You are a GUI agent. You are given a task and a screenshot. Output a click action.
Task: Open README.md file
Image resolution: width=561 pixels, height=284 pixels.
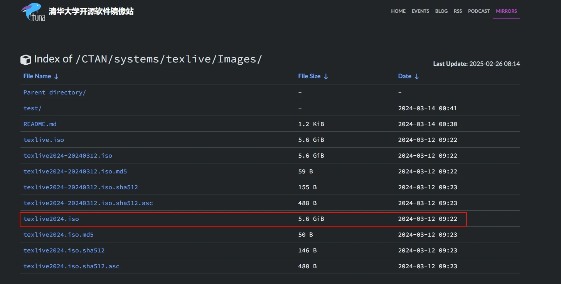tap(40, 124)
